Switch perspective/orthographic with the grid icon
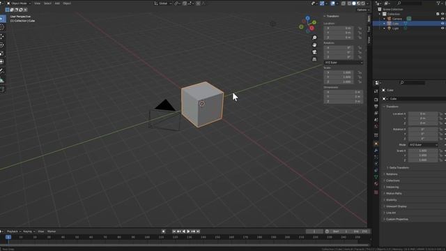The height and width of the screenshot is (251, 446). point(314,59)
